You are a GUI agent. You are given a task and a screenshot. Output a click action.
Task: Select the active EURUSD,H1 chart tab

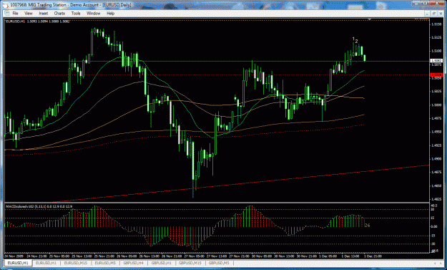click(18, 263)
